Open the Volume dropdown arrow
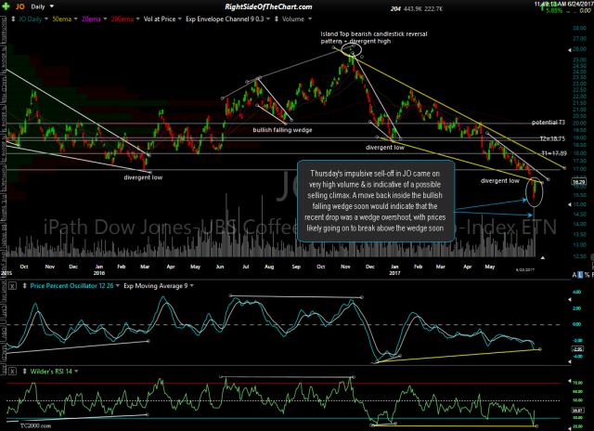Screen dimensions: 594x431 click(310, 19)
